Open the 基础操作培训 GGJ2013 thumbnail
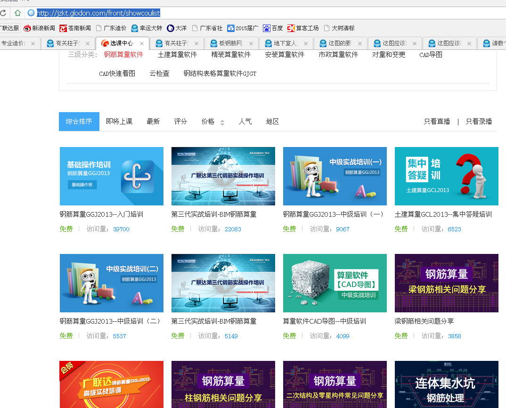Image resolution: width=506 pixels, height=408 pixels. click(x=112, y=176)
